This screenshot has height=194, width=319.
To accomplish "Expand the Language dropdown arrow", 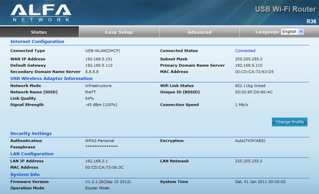I will pos(301,31).
